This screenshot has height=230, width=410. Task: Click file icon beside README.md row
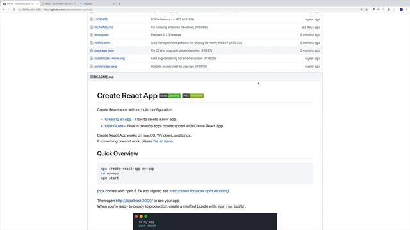click(91, 27)
